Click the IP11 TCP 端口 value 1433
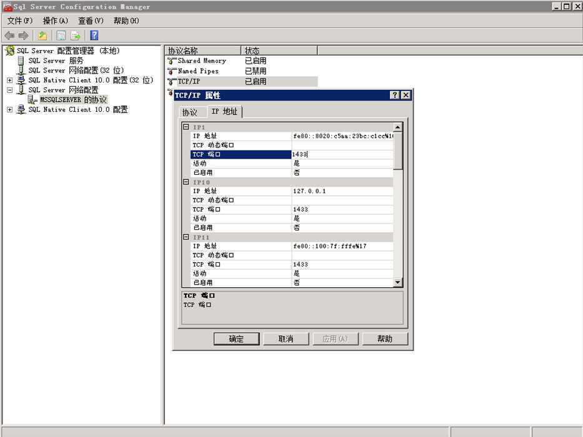 (342, 264)
